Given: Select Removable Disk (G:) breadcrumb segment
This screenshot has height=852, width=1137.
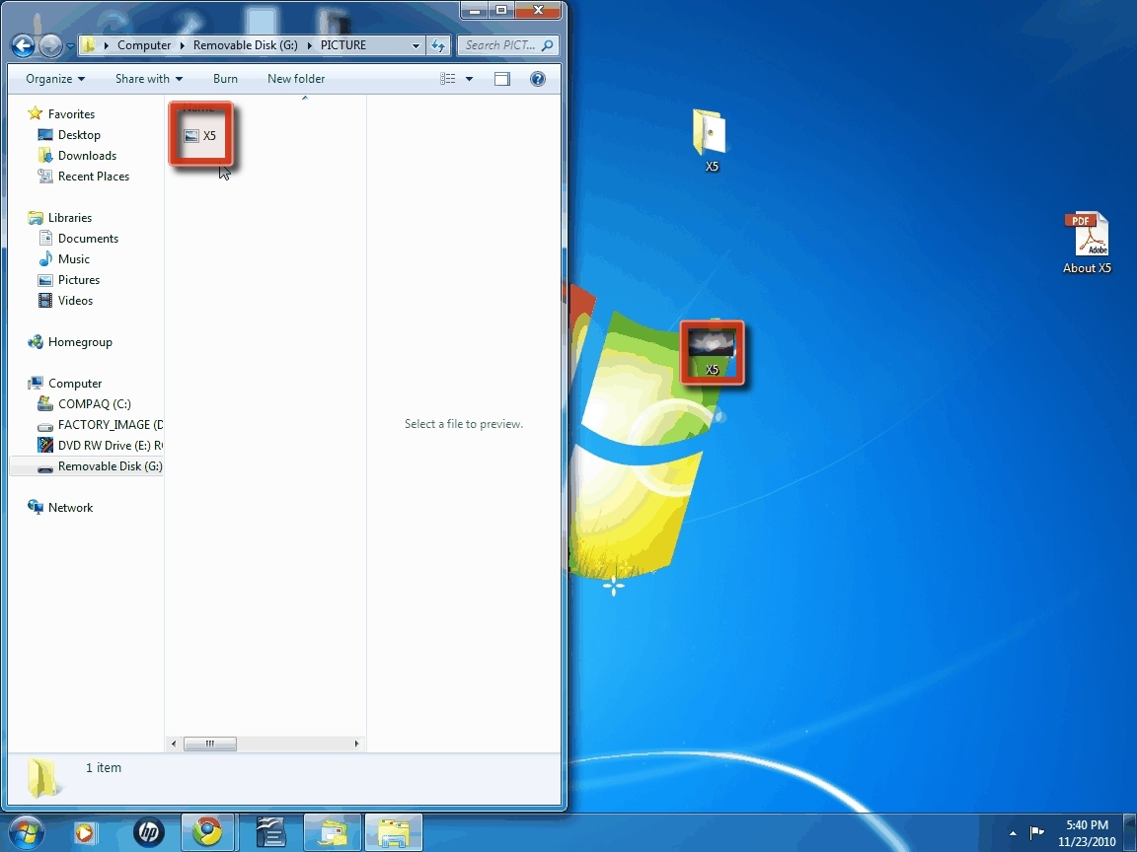Looking at the screenshot, I should coord(245,45).
